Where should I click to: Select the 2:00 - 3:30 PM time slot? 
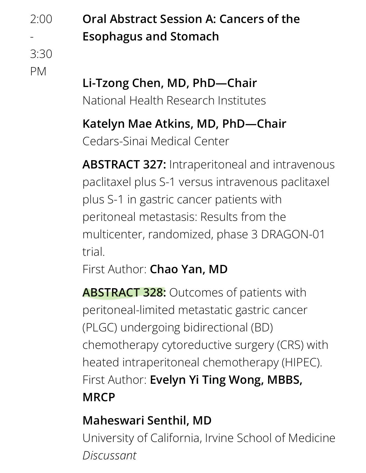point(41,45)
